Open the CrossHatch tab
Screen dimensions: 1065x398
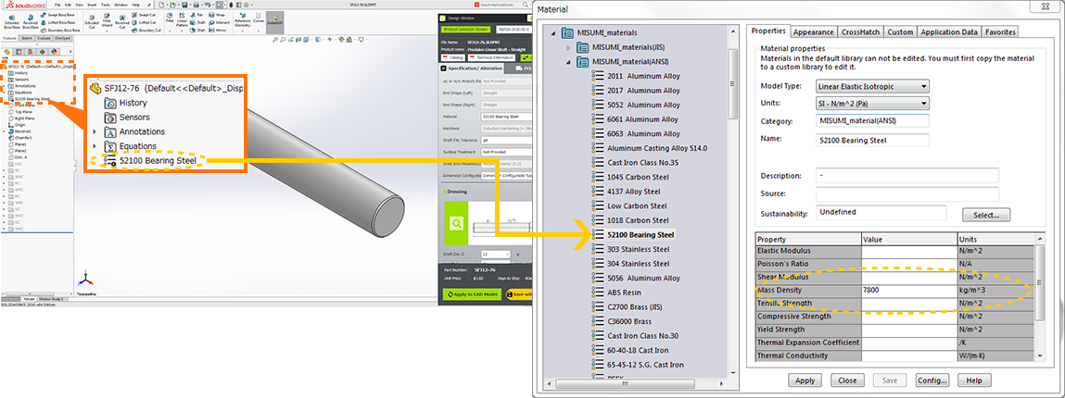tap(861, 31)
